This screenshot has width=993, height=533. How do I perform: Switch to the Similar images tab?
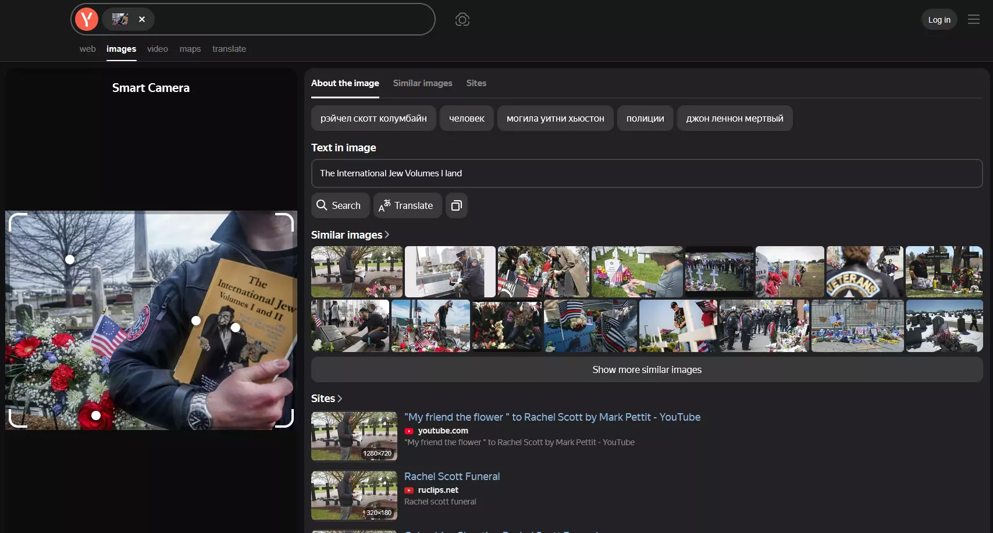pyautogui.click(x=423, y=83)
